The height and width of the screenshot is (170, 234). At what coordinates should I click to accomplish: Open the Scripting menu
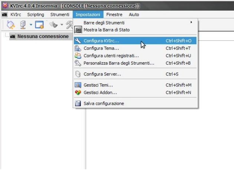(x=36, y=14)
